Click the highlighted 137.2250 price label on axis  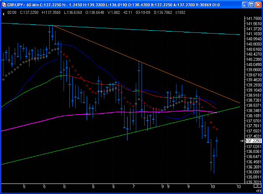(x=253, y=141)
